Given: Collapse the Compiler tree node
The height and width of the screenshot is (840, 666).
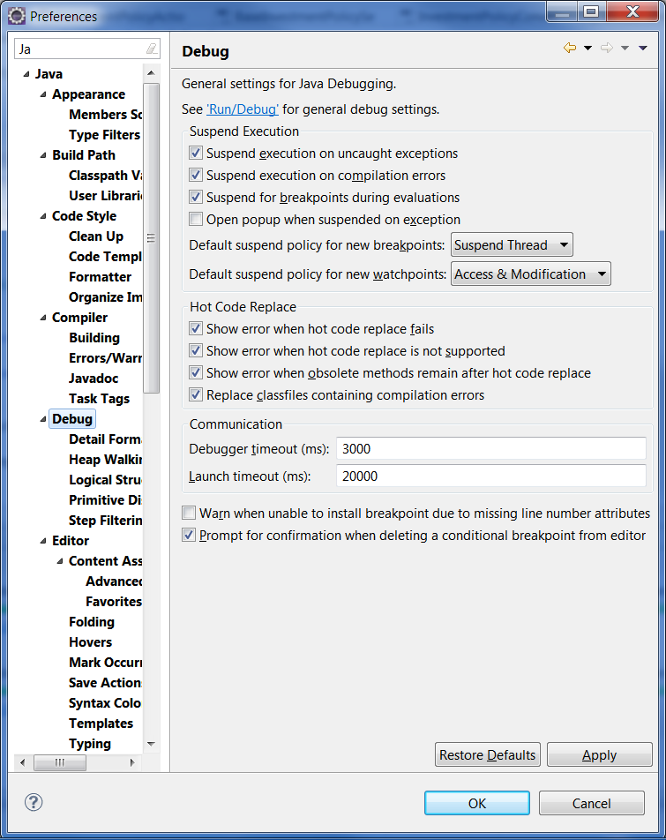Looking at the screenshot, I should (43, 318).
